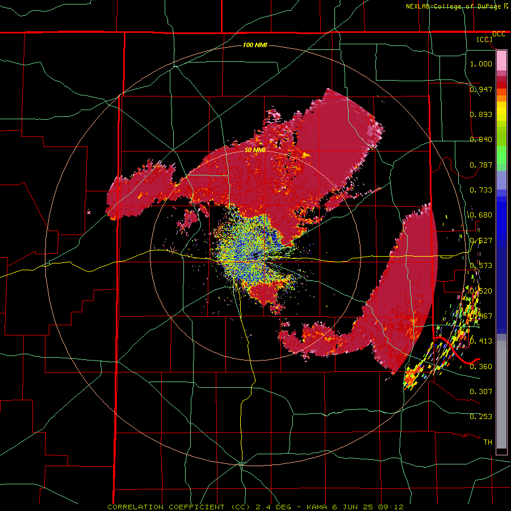Viewport: 511px width, 511px height.
Task: Click the Correlation Coefficient footer caption
Action: click(x=256, y=507)
